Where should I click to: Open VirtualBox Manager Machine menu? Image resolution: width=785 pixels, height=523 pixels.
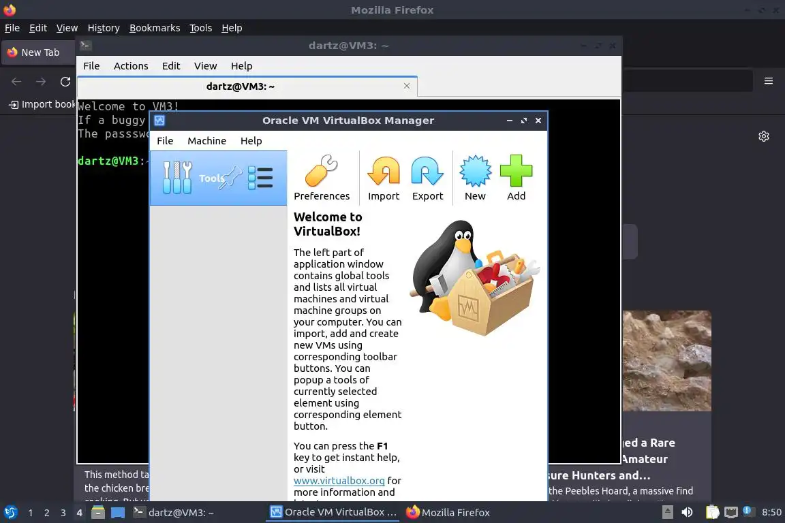[206, 141]
